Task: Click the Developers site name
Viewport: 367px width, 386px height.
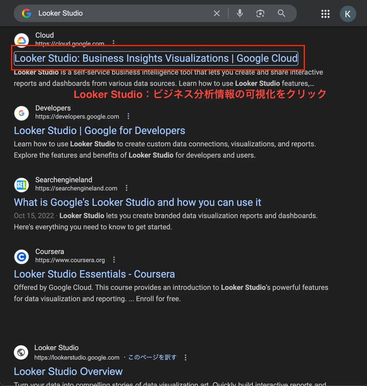Action: point(53,108)
